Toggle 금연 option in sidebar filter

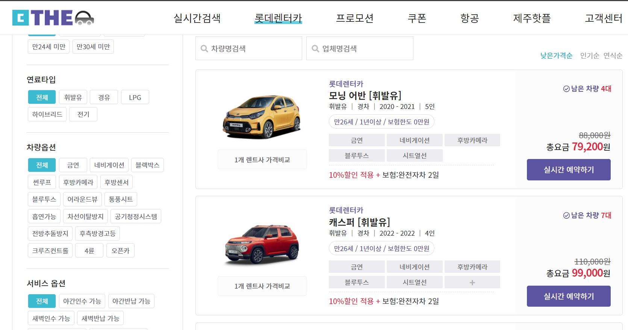pyautogui.click(x=73, y=165)
